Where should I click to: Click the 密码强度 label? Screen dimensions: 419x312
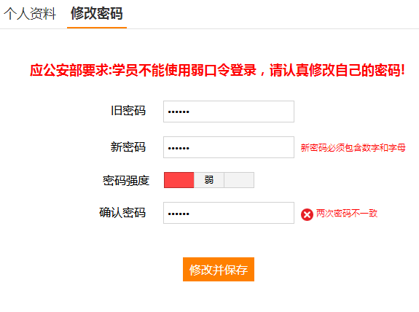[126, 181]
